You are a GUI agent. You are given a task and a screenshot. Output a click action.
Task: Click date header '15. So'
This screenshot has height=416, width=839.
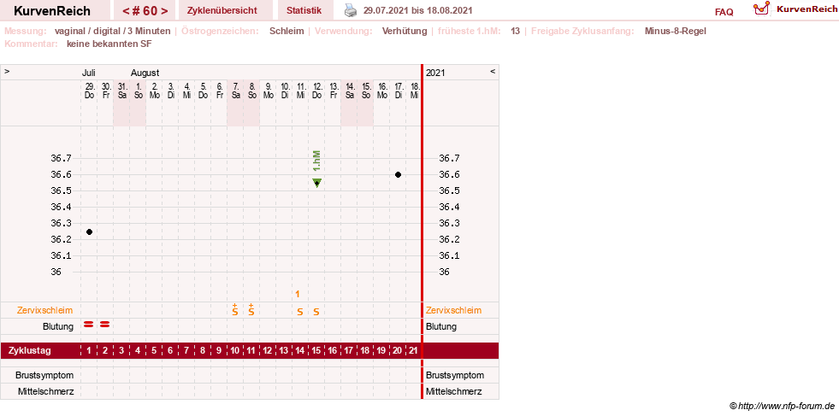365,91
